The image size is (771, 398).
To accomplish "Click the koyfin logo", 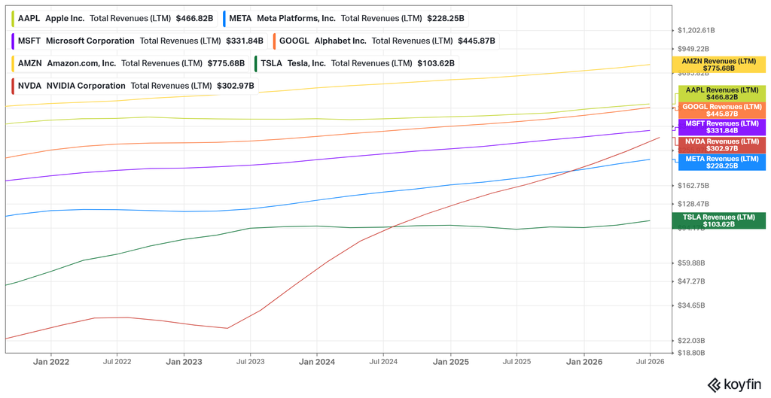I will pos(734,384).
